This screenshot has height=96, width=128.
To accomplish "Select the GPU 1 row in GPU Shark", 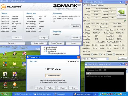I will click(x=105, y=73).
